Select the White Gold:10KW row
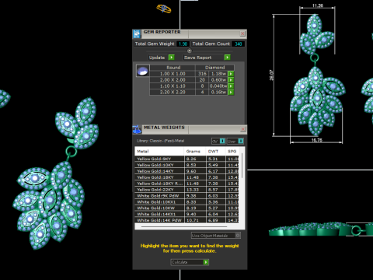 [186, 208]
